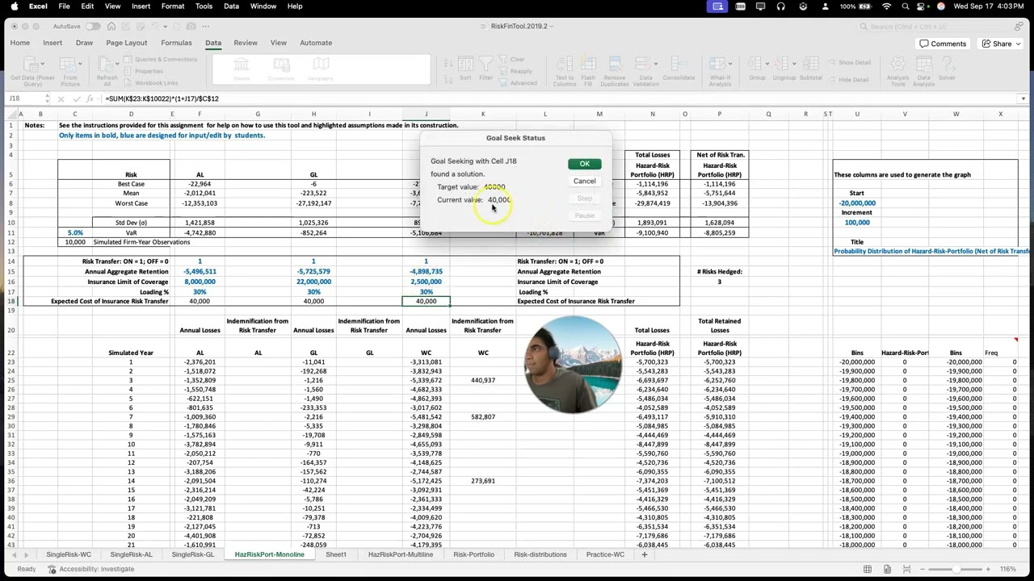The image size is (1034, 581).
Task: Open the Automate ribbon tab
Action: tap(316, 43)
